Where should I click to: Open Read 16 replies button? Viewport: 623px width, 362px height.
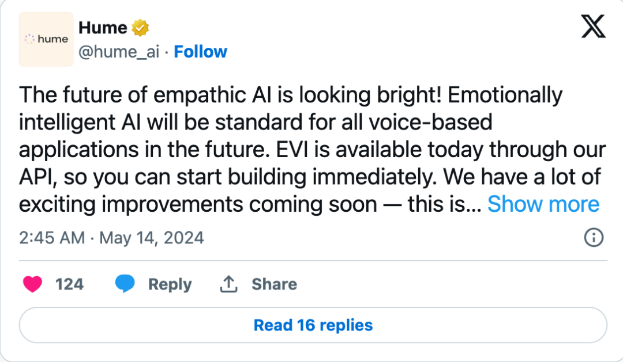[x=313, y=325]
